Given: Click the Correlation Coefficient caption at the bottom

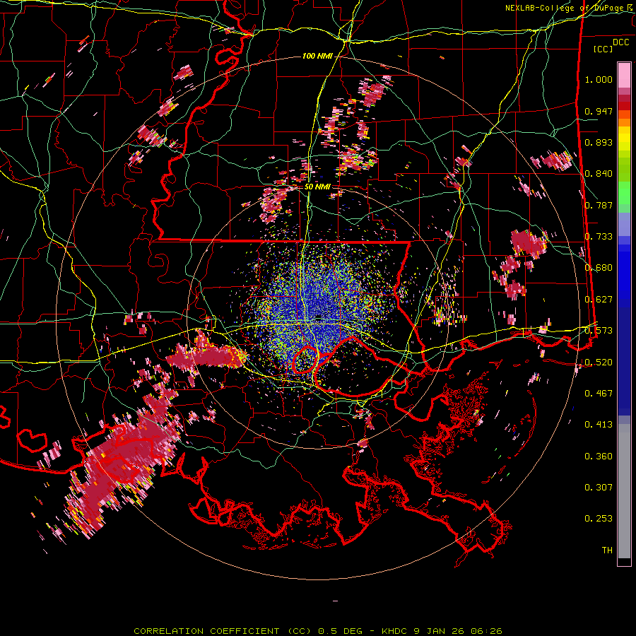Looking at the screenshot, I should pyautogui.click(x=317, y=631).
